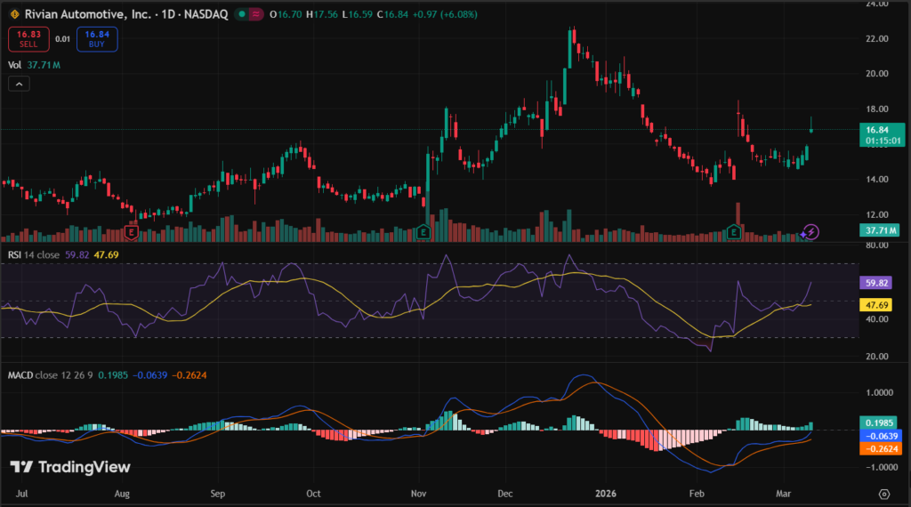911x507 pixels.
Task: Collapse the indicator legend with chevron
Action: click(19, 84)
